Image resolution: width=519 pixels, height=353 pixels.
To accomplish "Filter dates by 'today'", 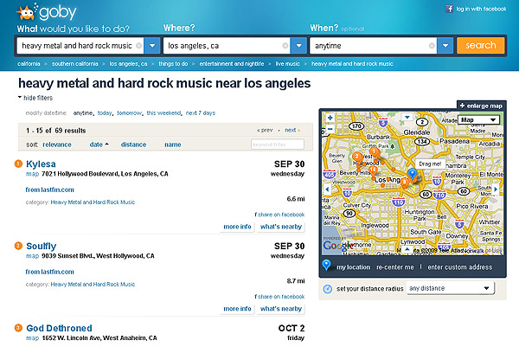I will point(105,113).
